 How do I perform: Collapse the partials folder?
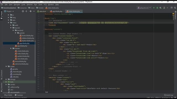point(15,33)
